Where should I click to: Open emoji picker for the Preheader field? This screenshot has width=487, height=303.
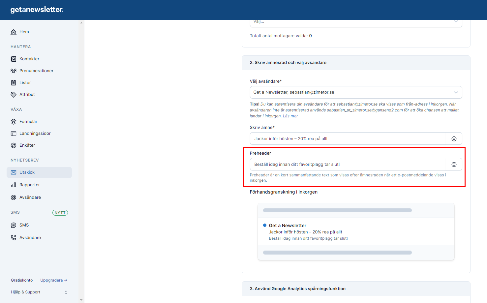pyautogui.click(x=454, y=165)
